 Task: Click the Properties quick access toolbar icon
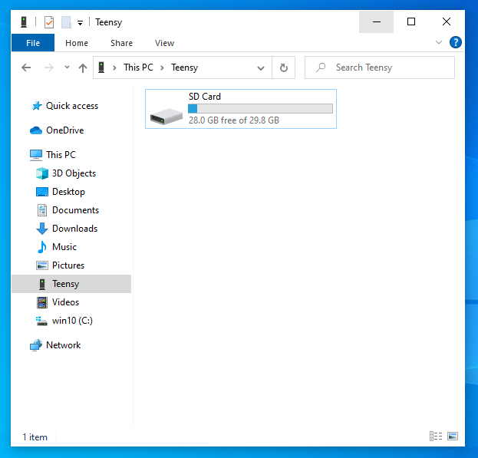[49, 22]
